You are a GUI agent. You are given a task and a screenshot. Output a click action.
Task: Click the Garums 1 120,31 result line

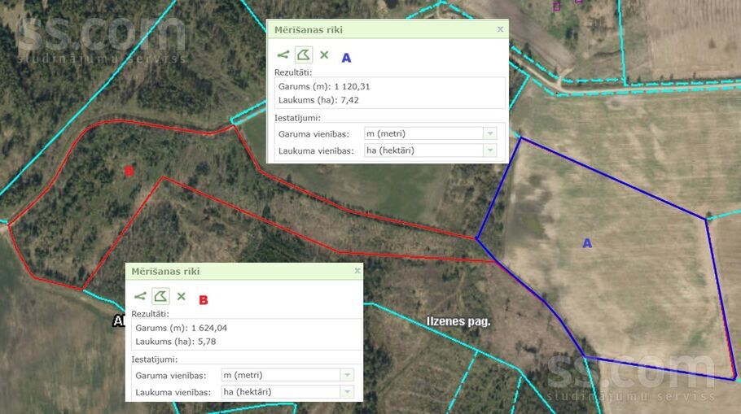pyautogui.click(x=324, y=86)
